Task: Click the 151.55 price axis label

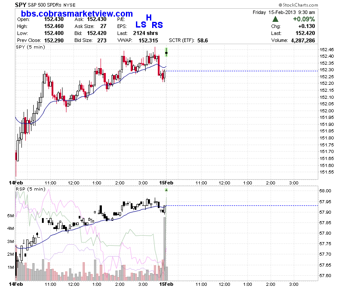Action: (327, 172)
